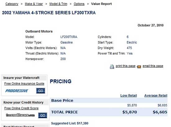Click the Average Retail column header
The image size is (171, 127).
(x=156, y=96)
